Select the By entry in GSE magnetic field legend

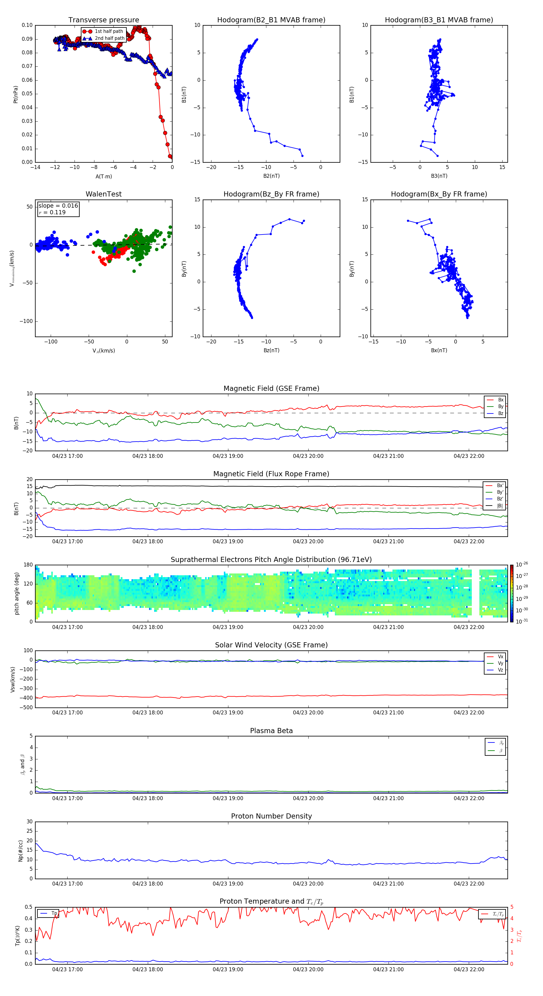495,406
